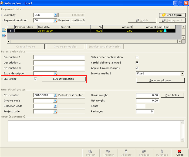Click payment grid scroll down arrow
The image size is (189, 157).
coord(183,38)
